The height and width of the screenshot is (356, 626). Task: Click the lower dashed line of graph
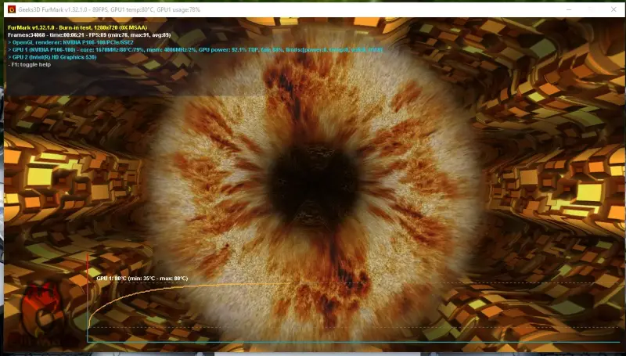[469, 327]
